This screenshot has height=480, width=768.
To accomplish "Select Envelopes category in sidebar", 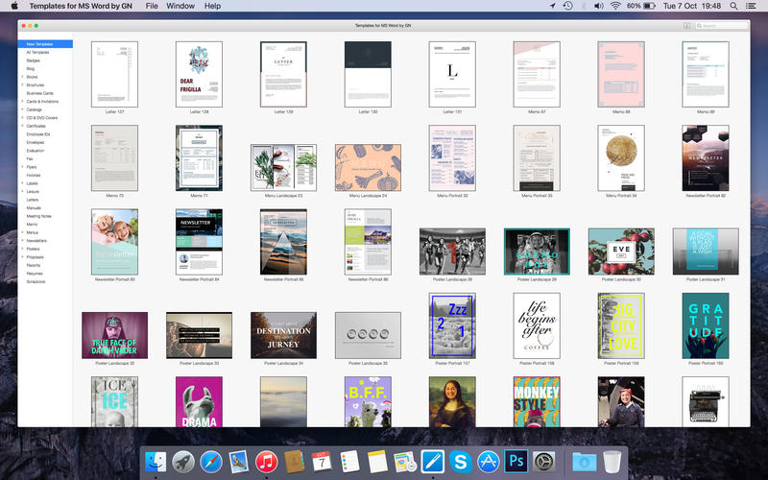I will click(x=36, y=142).
